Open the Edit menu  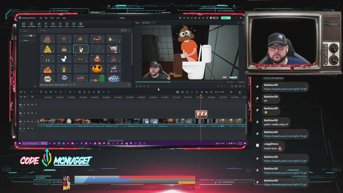[46, 18]
